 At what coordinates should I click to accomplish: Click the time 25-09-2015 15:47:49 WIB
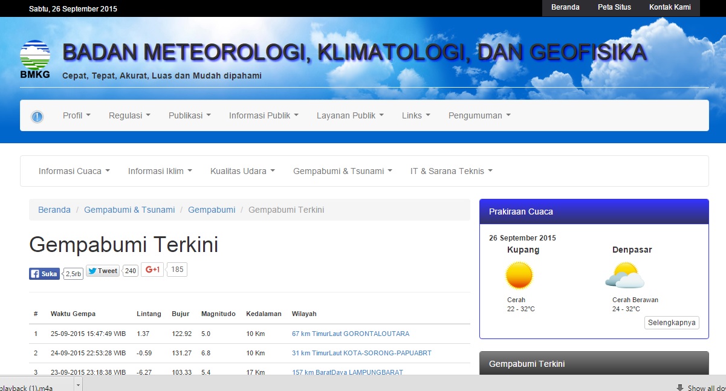pos(88,334)
